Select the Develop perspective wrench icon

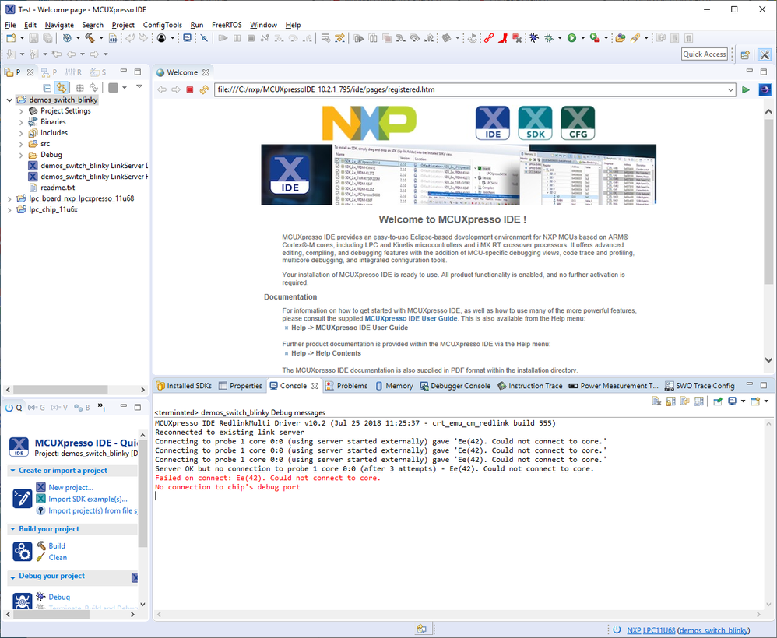point(764,54)
